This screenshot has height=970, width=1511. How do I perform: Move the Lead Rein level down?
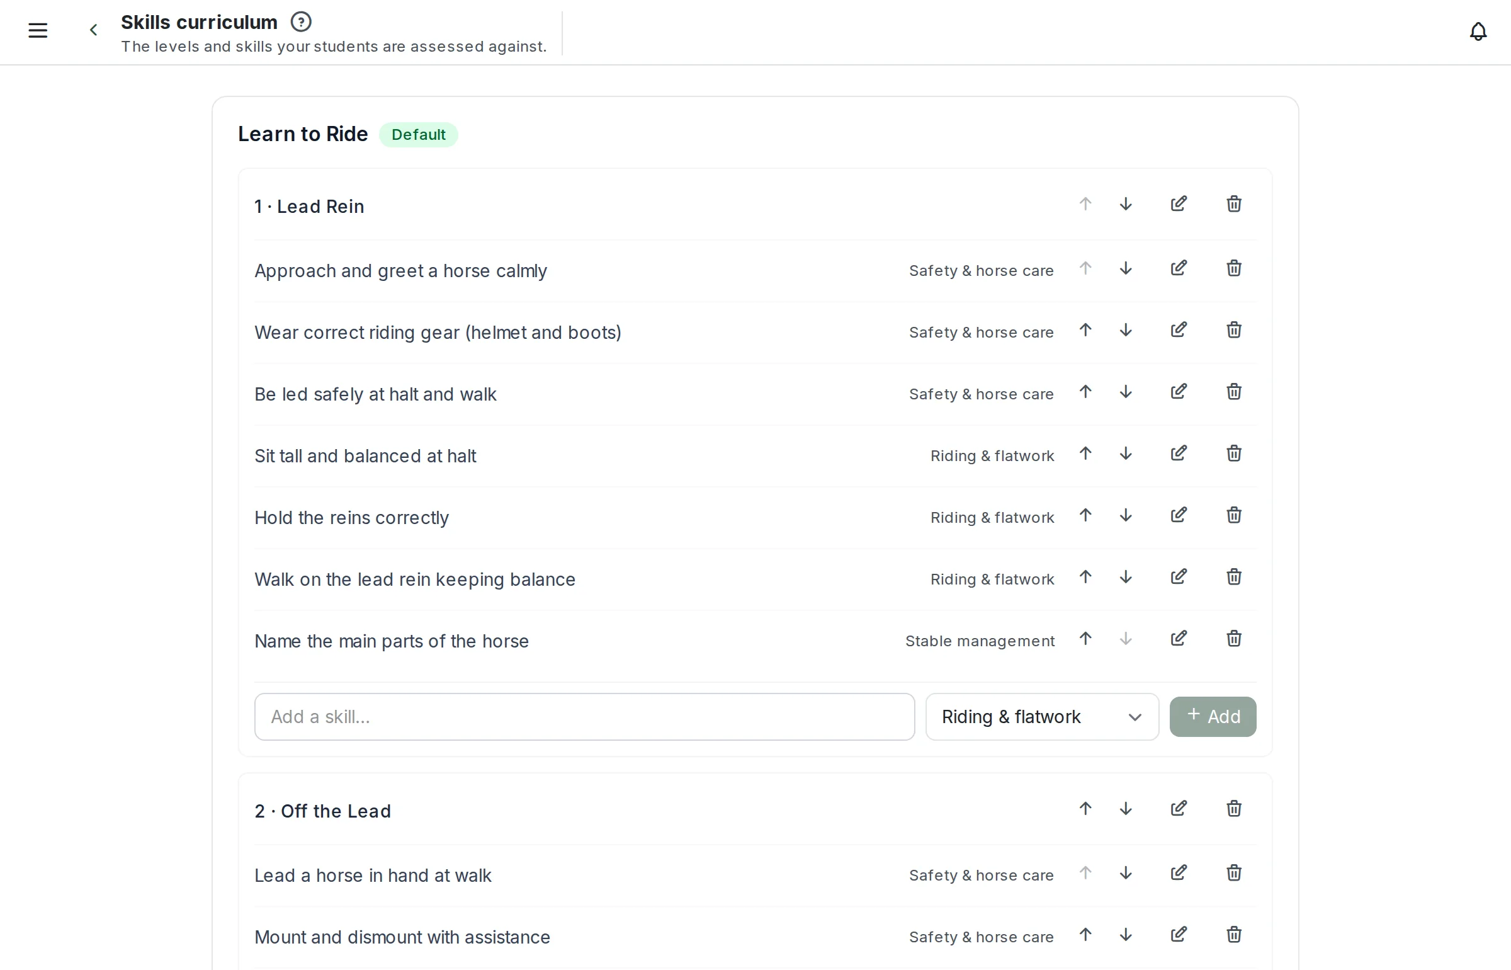pos(1126,204)
